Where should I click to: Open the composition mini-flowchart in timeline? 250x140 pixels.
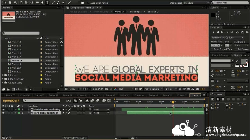click(x=69, y=101)
